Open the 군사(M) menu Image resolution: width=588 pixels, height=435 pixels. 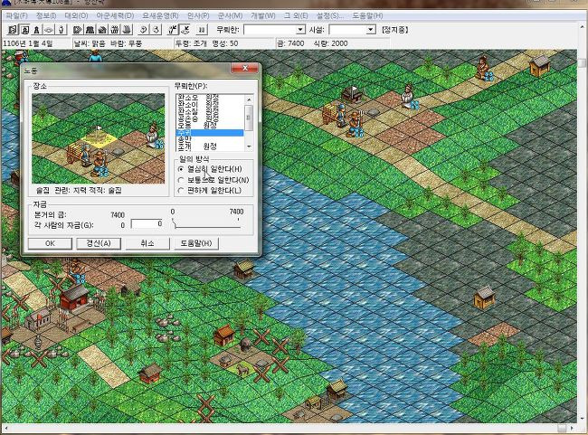(x=231, y=15)
